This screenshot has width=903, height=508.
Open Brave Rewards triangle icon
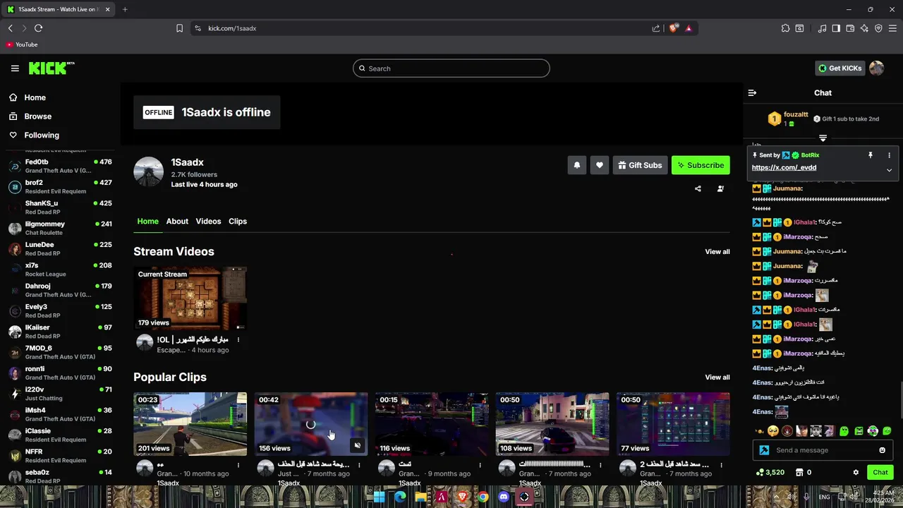click(689, 28)
